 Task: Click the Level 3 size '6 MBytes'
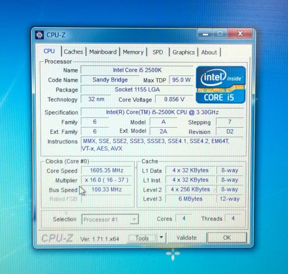pos(190,199)
